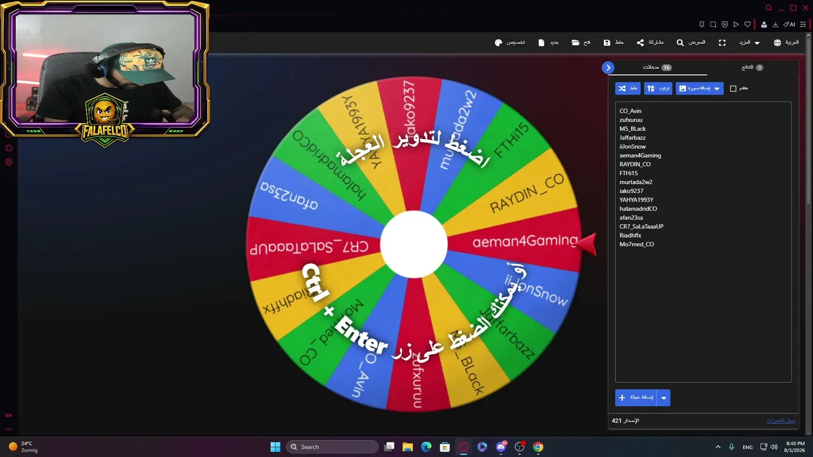The width and height of the screenshot is (813, 457).
Task: Open Discord from the taskbar
Action: click(501, 447)
